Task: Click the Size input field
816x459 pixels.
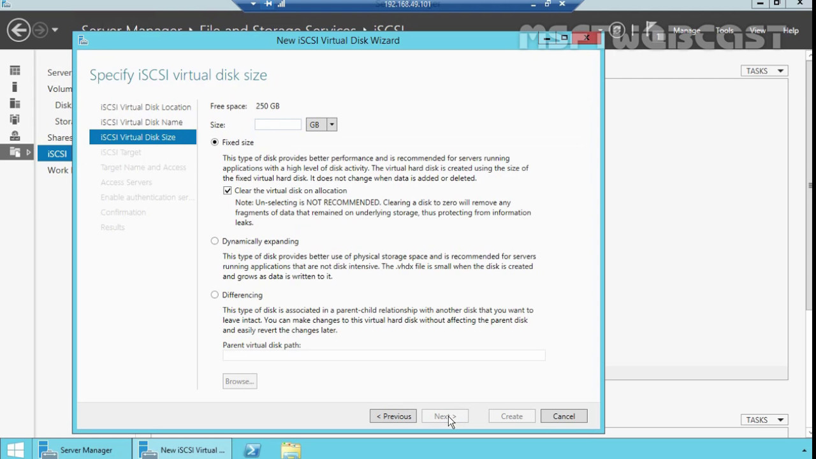Action: pos(278,124)
